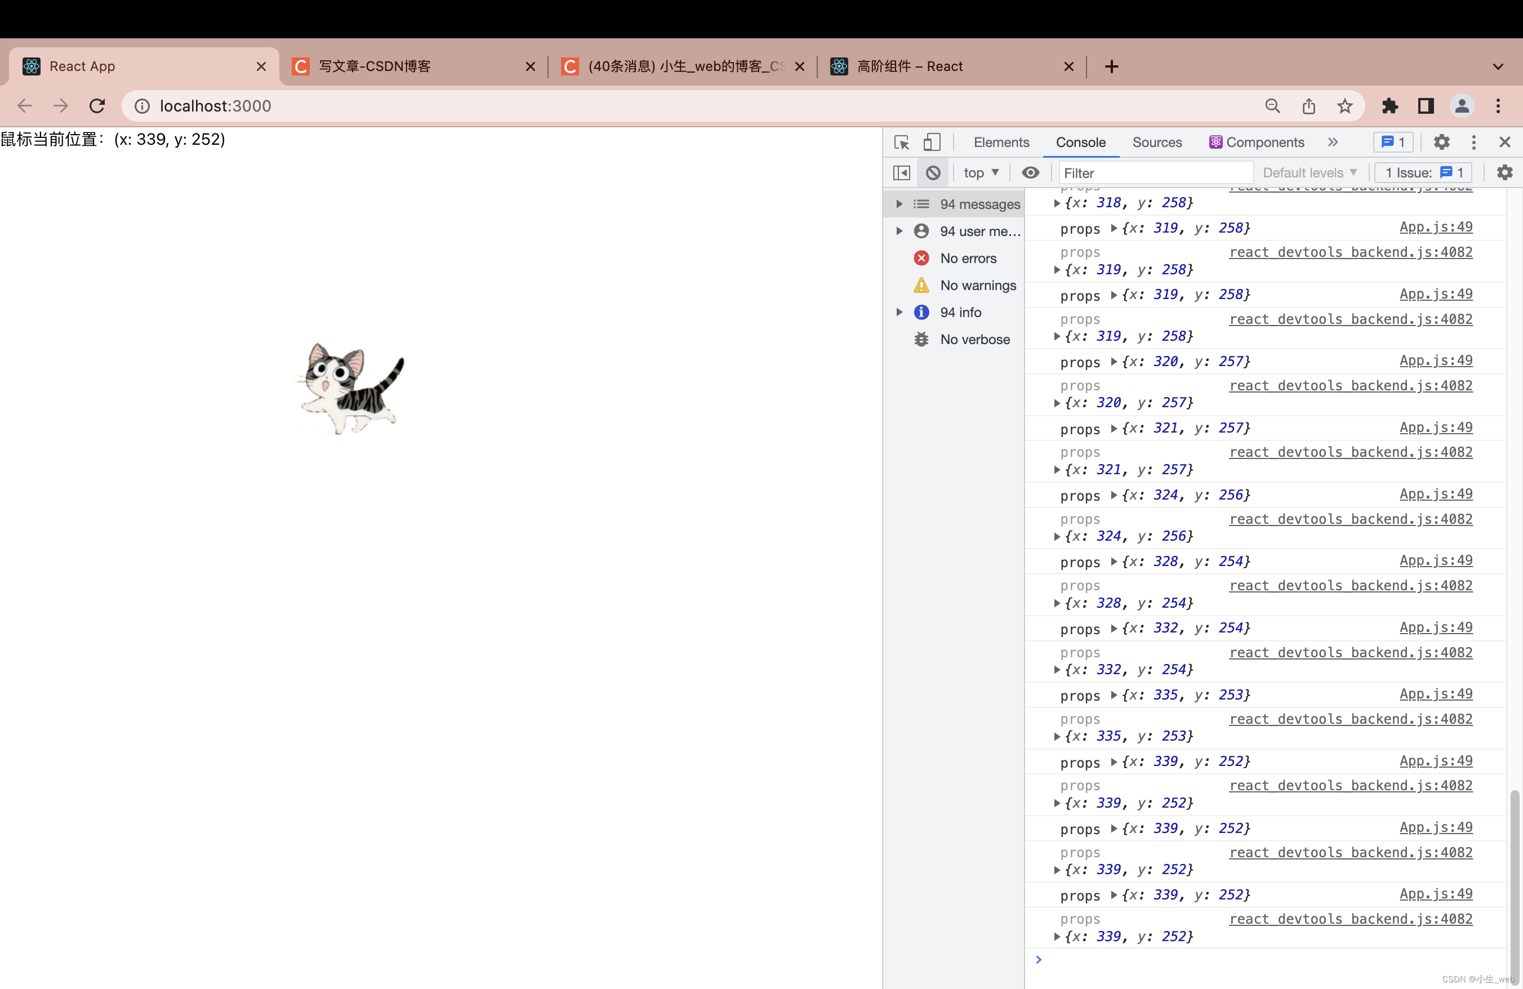Expand the 94 messages group
Image resolution: width=1523 pixels, height=989 pixels.
click(899, 204)
